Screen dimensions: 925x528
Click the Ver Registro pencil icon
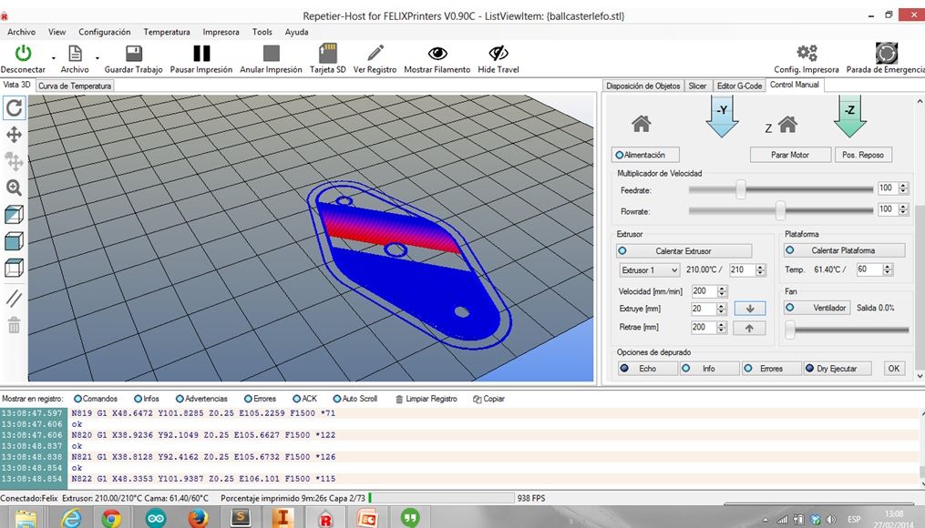(x=375, y=54)
